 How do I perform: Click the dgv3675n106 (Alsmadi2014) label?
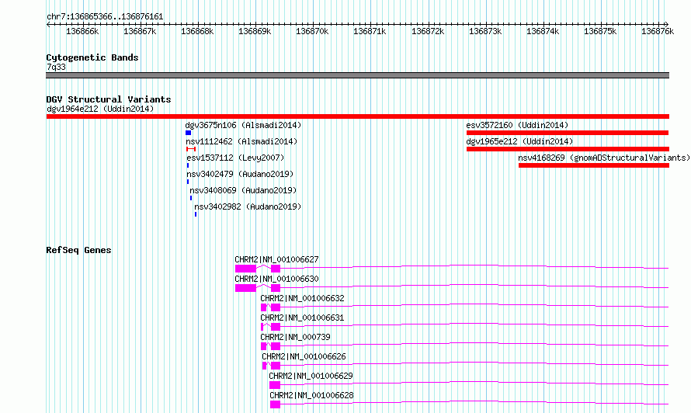[243, 125]
